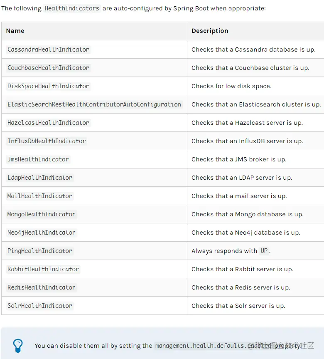Select SolrHealthIndicator in the table

(40, 306)
